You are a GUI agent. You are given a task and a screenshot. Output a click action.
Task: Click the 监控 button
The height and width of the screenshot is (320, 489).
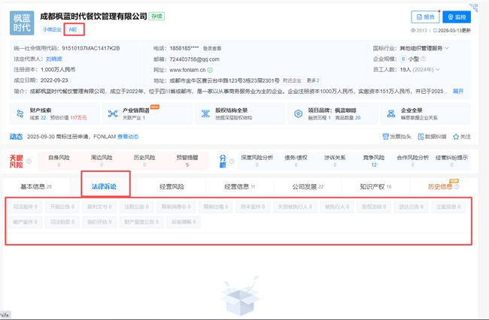[457, 17]
